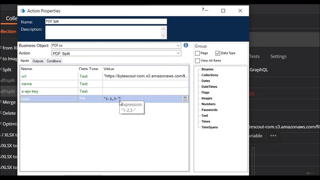Switch to the Outputs tab
320x180 pixels.
tap(38, 61)
